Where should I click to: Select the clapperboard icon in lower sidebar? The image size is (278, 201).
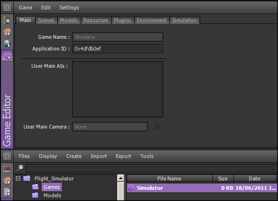tap(7, 169)
